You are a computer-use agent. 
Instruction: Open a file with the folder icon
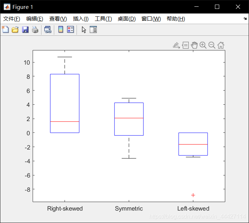pos(15,30)
